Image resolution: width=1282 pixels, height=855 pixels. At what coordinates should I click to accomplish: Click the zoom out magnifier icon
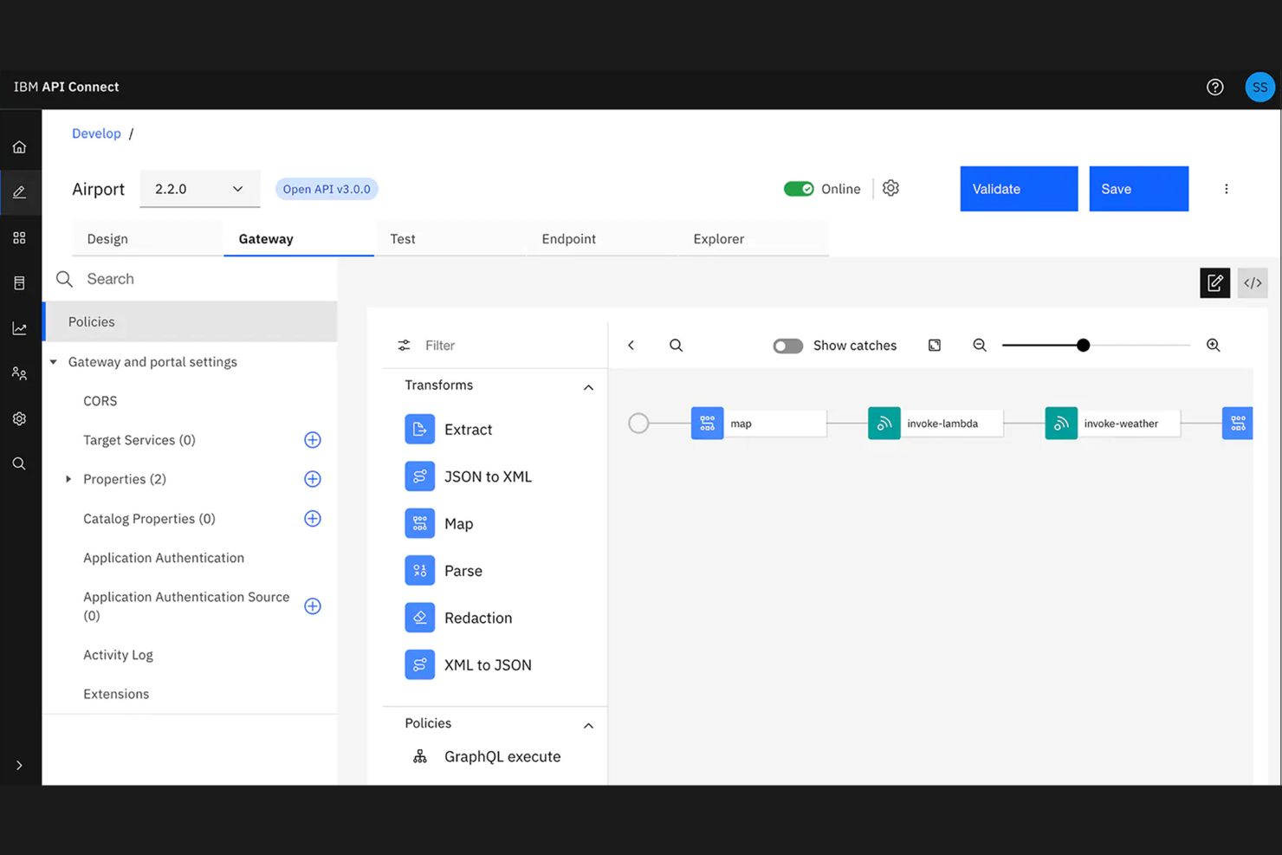980,345
